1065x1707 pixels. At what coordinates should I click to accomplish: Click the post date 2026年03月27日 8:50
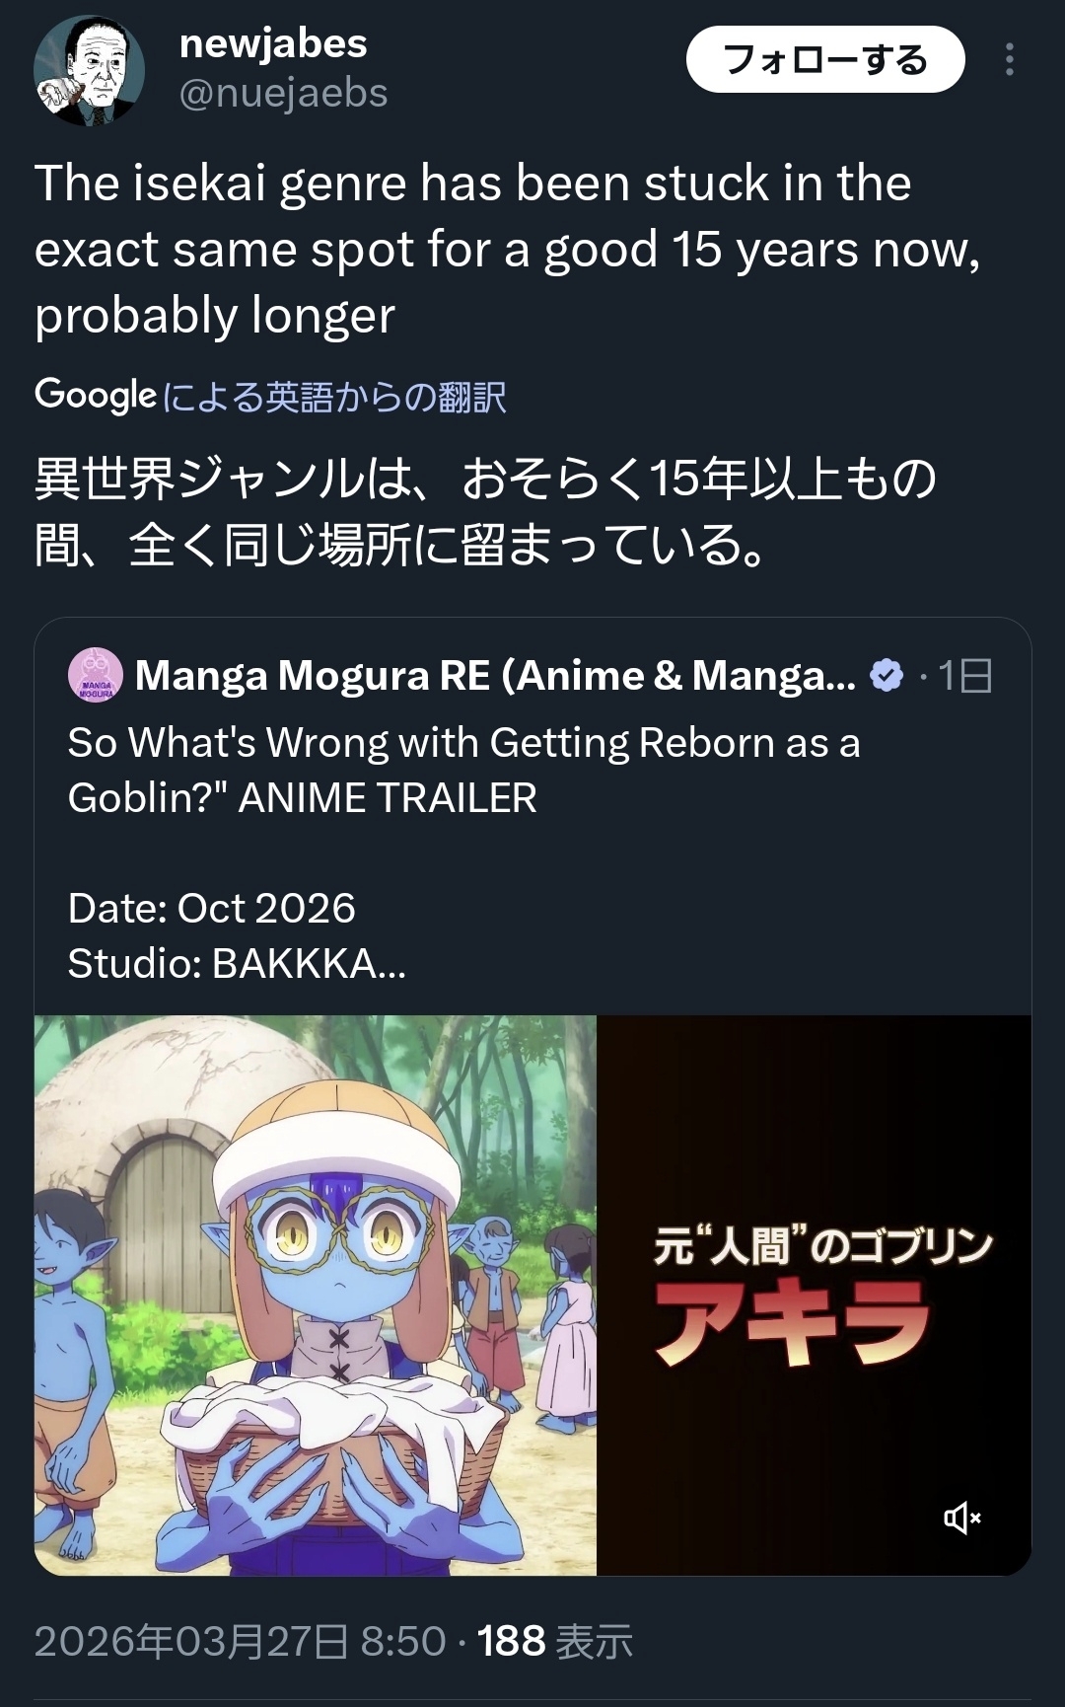click(240, 1642)
